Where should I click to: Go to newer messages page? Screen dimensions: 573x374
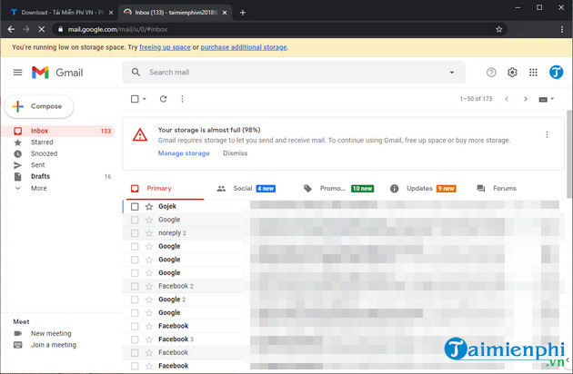(507, 99)
